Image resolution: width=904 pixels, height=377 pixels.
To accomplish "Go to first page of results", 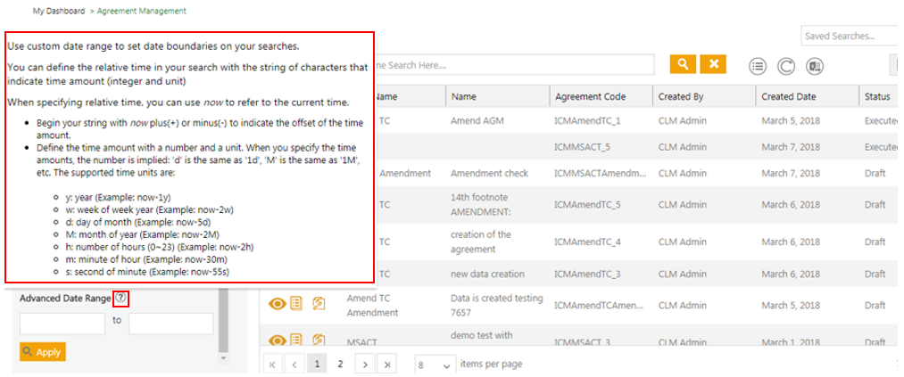I will pos(273,365).
